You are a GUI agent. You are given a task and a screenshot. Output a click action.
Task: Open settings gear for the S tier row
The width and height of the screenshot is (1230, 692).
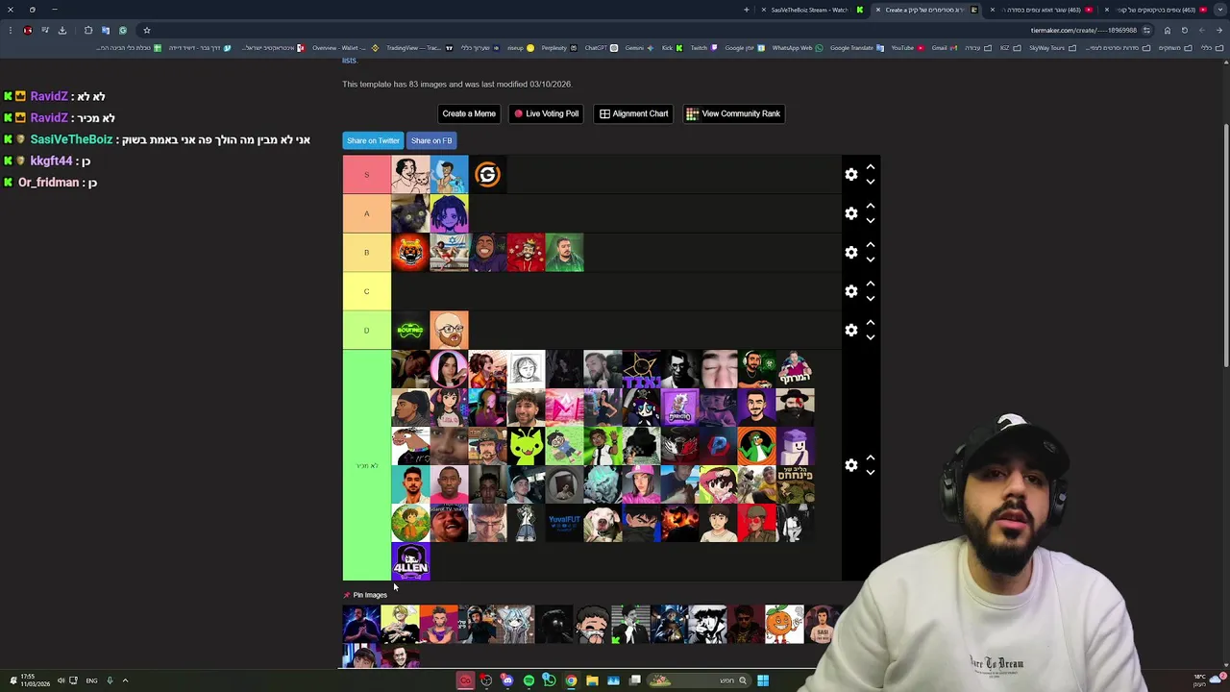point(850,175)
